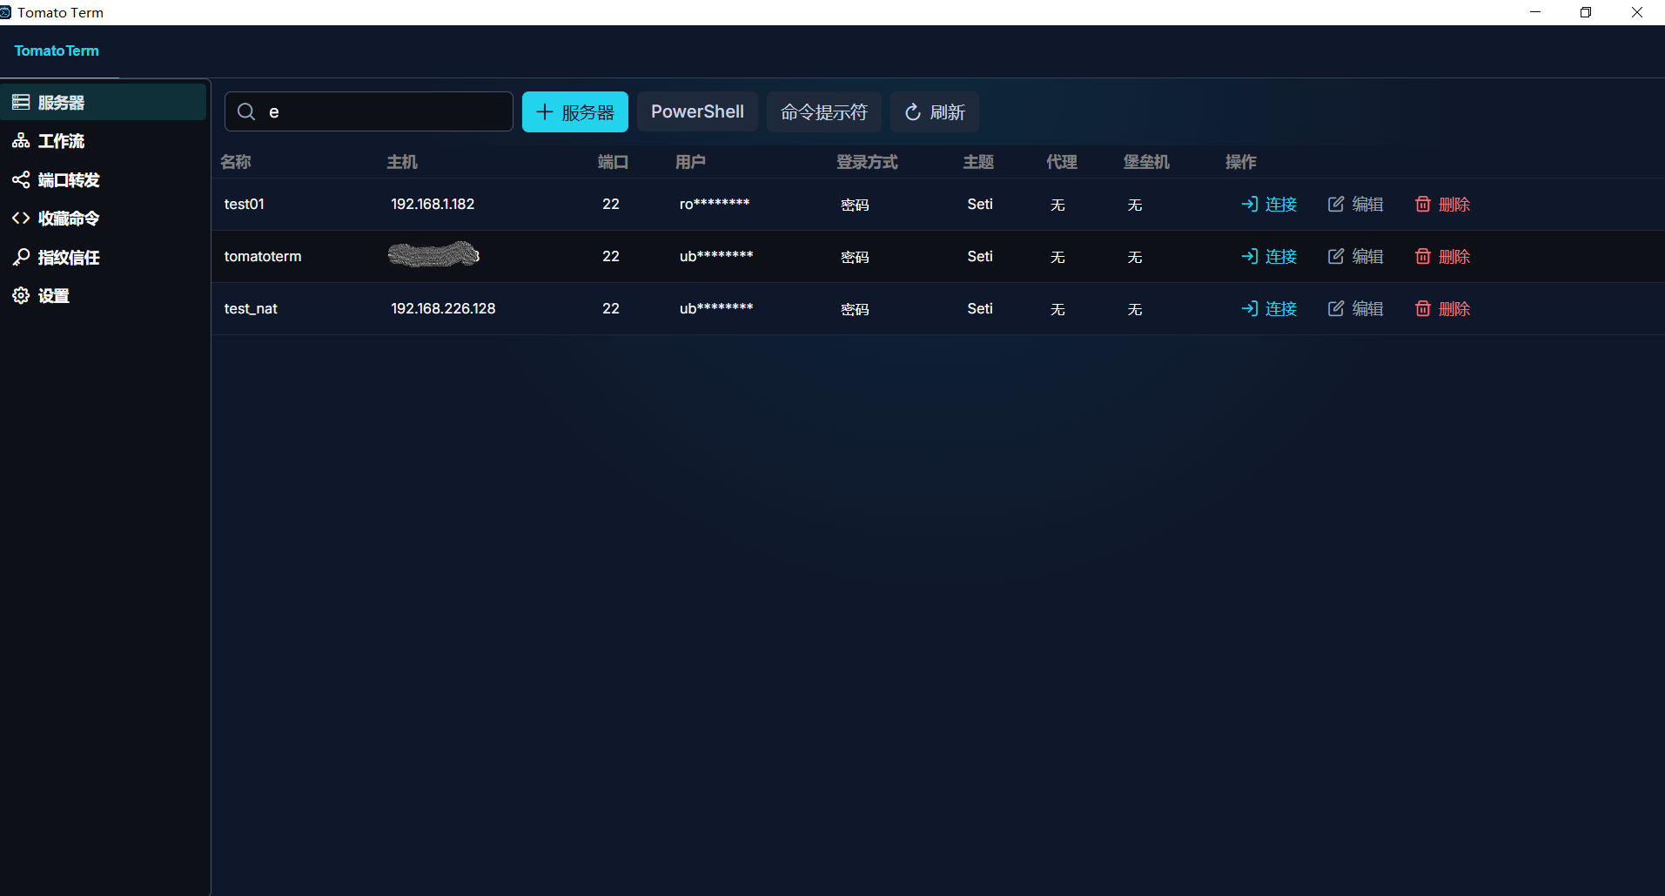Image resolution: width=1665 pixels, height=896 pixels.
Task: Go to 端口转发 port forwarding
Action: [x=68, y=180]
